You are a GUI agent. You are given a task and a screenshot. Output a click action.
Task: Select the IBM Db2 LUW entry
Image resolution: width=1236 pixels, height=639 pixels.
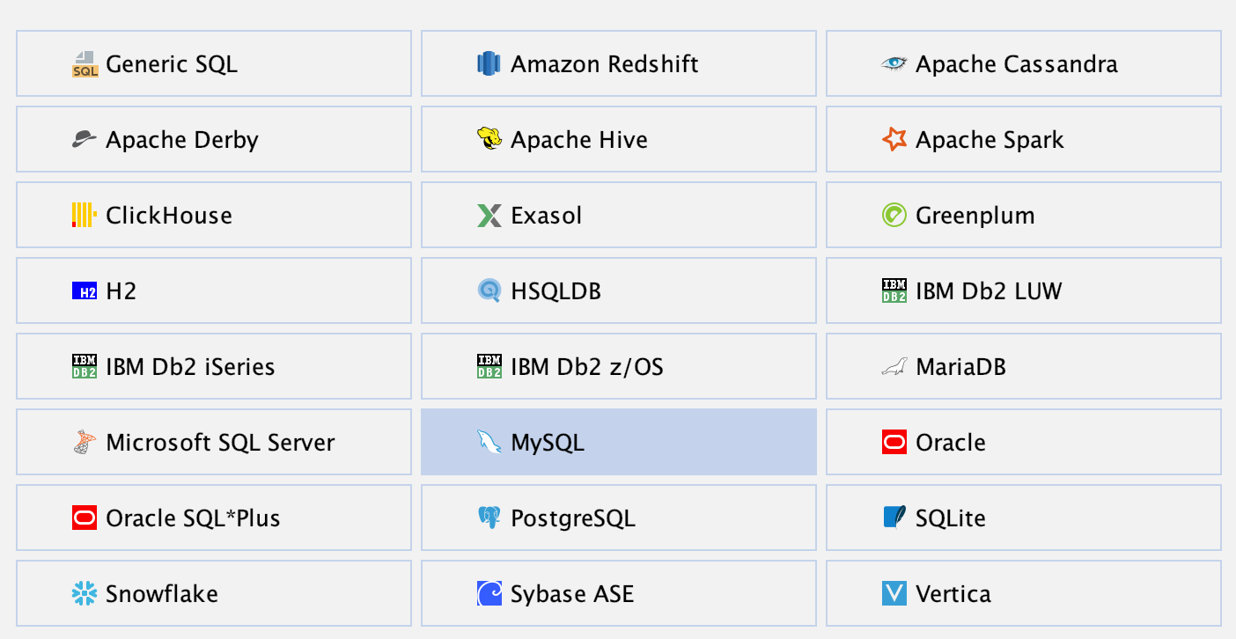pyautogui.click(x=1024, y=290)
